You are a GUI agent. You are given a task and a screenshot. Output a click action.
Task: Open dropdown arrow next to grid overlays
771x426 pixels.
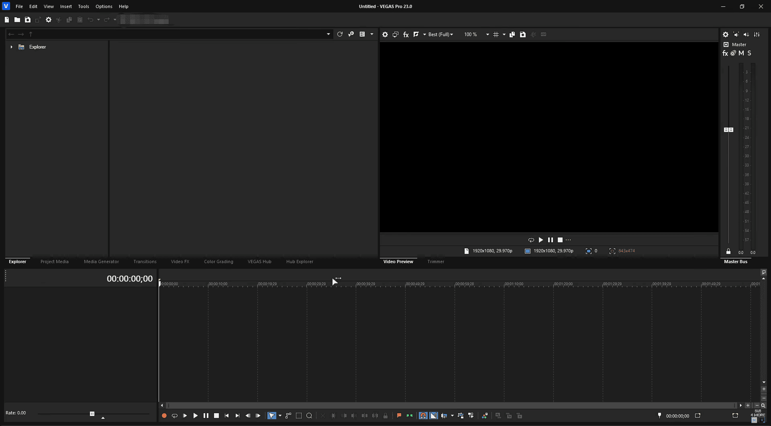tap(504, 34)
